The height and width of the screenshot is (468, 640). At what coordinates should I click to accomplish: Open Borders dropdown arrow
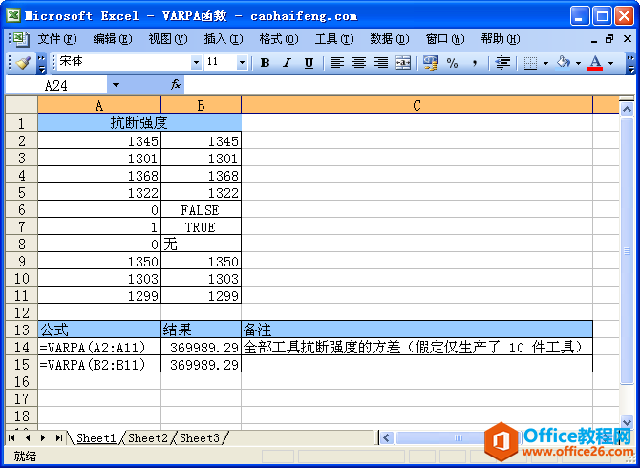tap(545, 63)
